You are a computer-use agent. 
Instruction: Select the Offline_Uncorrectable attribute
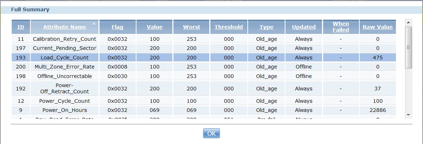click(x=64, y=76)
